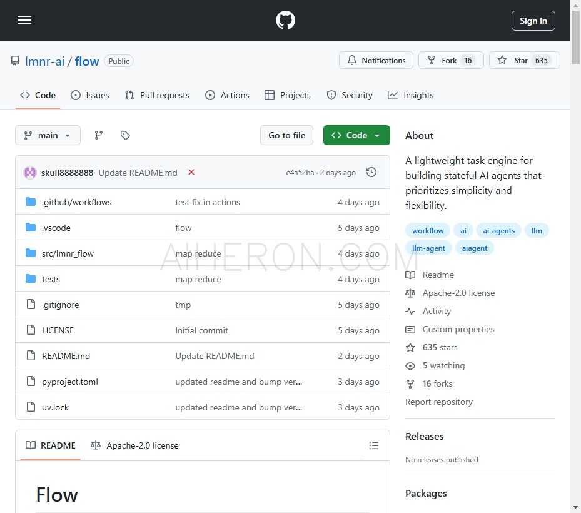Open the Projects tab

(288, 95)
